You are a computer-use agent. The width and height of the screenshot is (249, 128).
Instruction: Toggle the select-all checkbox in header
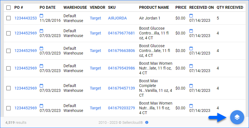click(x=8, y=7)
